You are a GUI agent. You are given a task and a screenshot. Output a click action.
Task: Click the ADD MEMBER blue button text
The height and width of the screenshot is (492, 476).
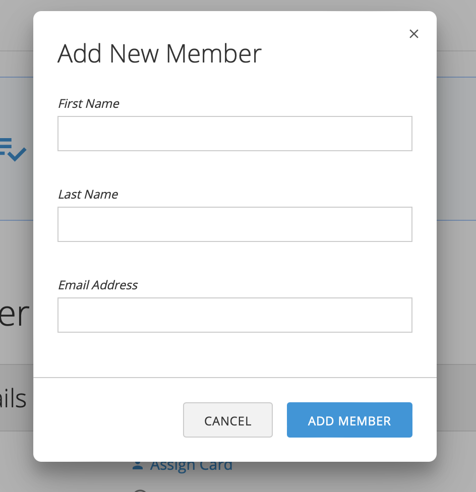pos(349,420)
